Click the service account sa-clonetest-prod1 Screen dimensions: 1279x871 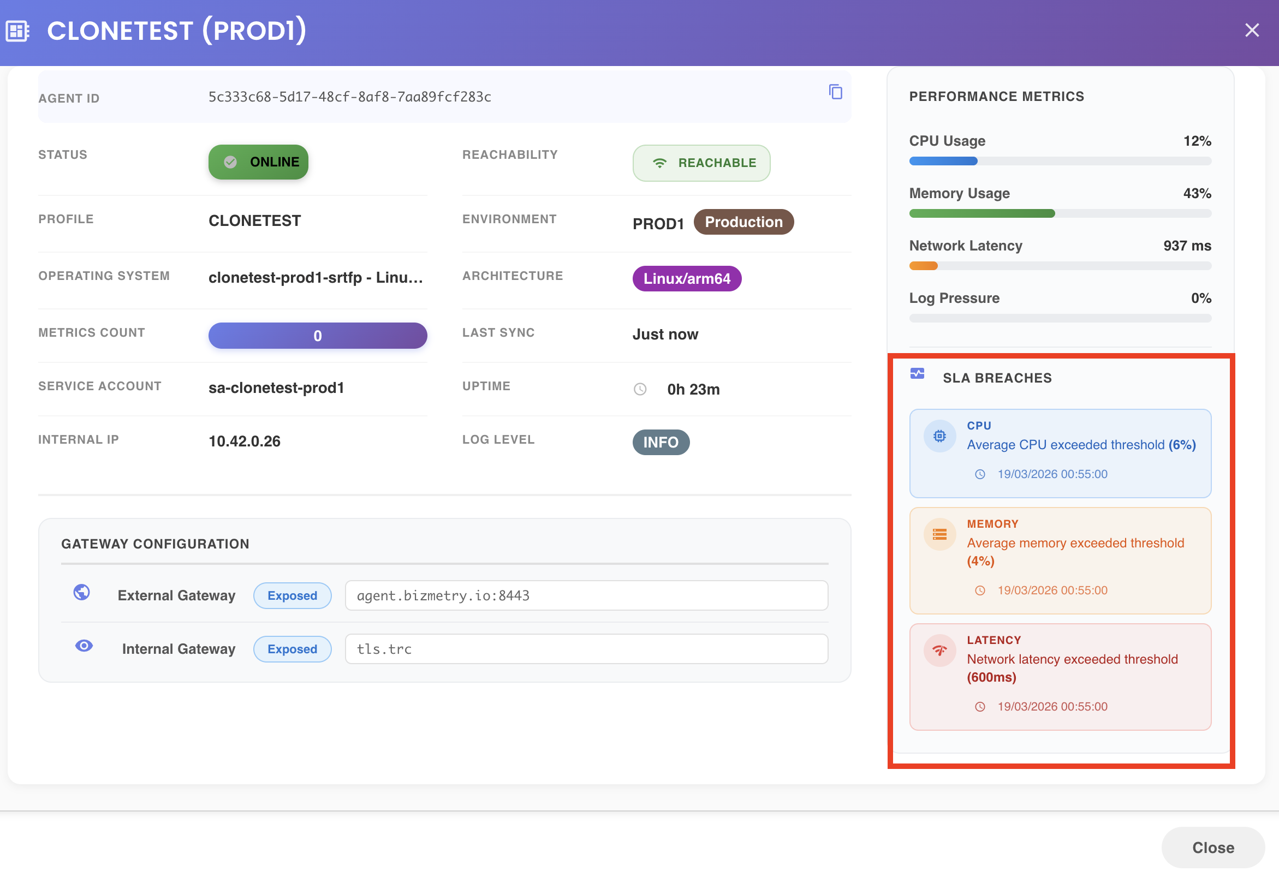pos(276,388)
